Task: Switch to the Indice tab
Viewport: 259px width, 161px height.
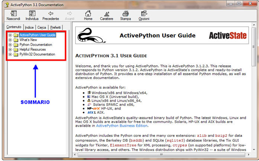Action: pyautogui.click(x=29, y=27)
